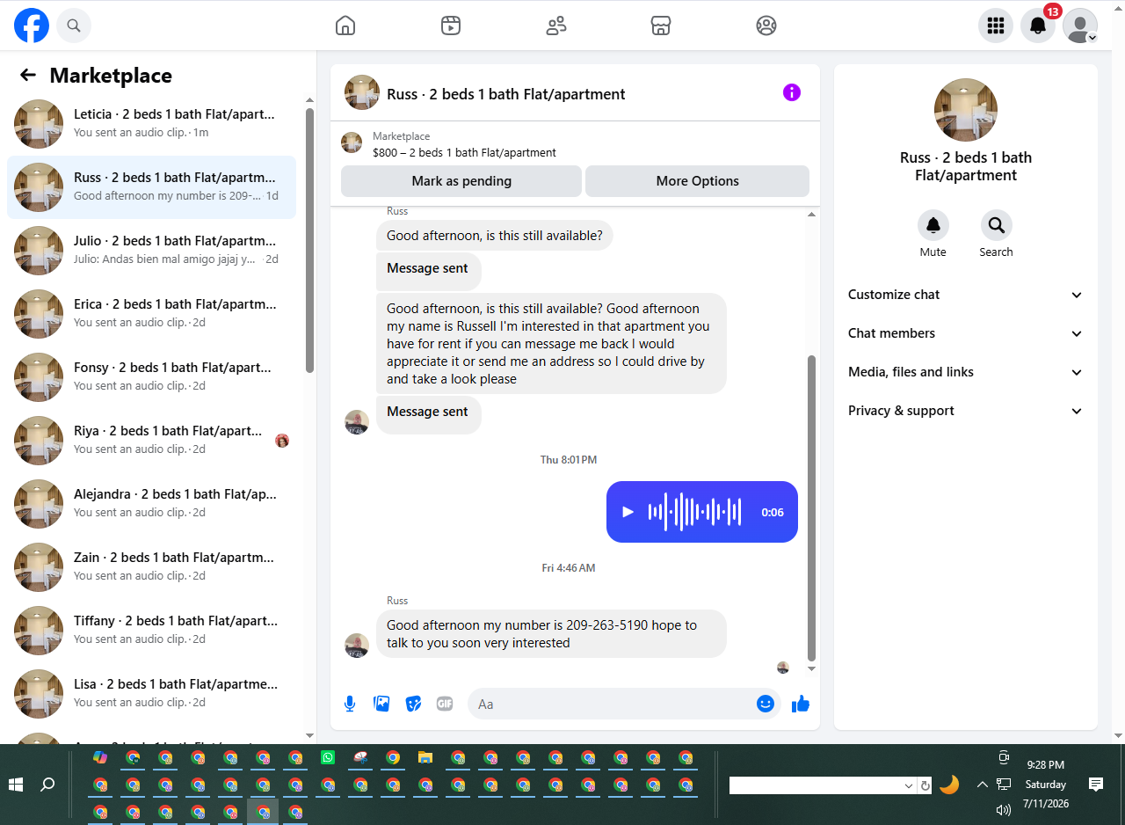Image resolution: width=1125 pixels, height=825 pixels.
Task: Open WhatsApp from the taskbar
Action: pos(328,757)
